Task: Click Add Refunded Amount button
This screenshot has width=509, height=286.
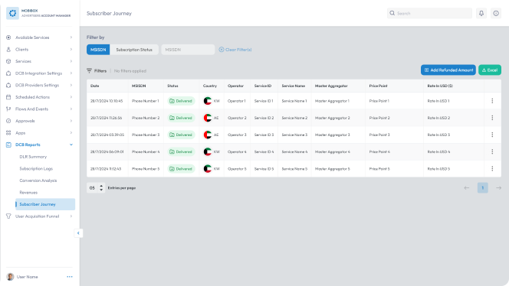Action: 448,70
